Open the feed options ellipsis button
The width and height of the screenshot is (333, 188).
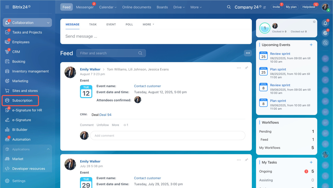pos(248,53)
